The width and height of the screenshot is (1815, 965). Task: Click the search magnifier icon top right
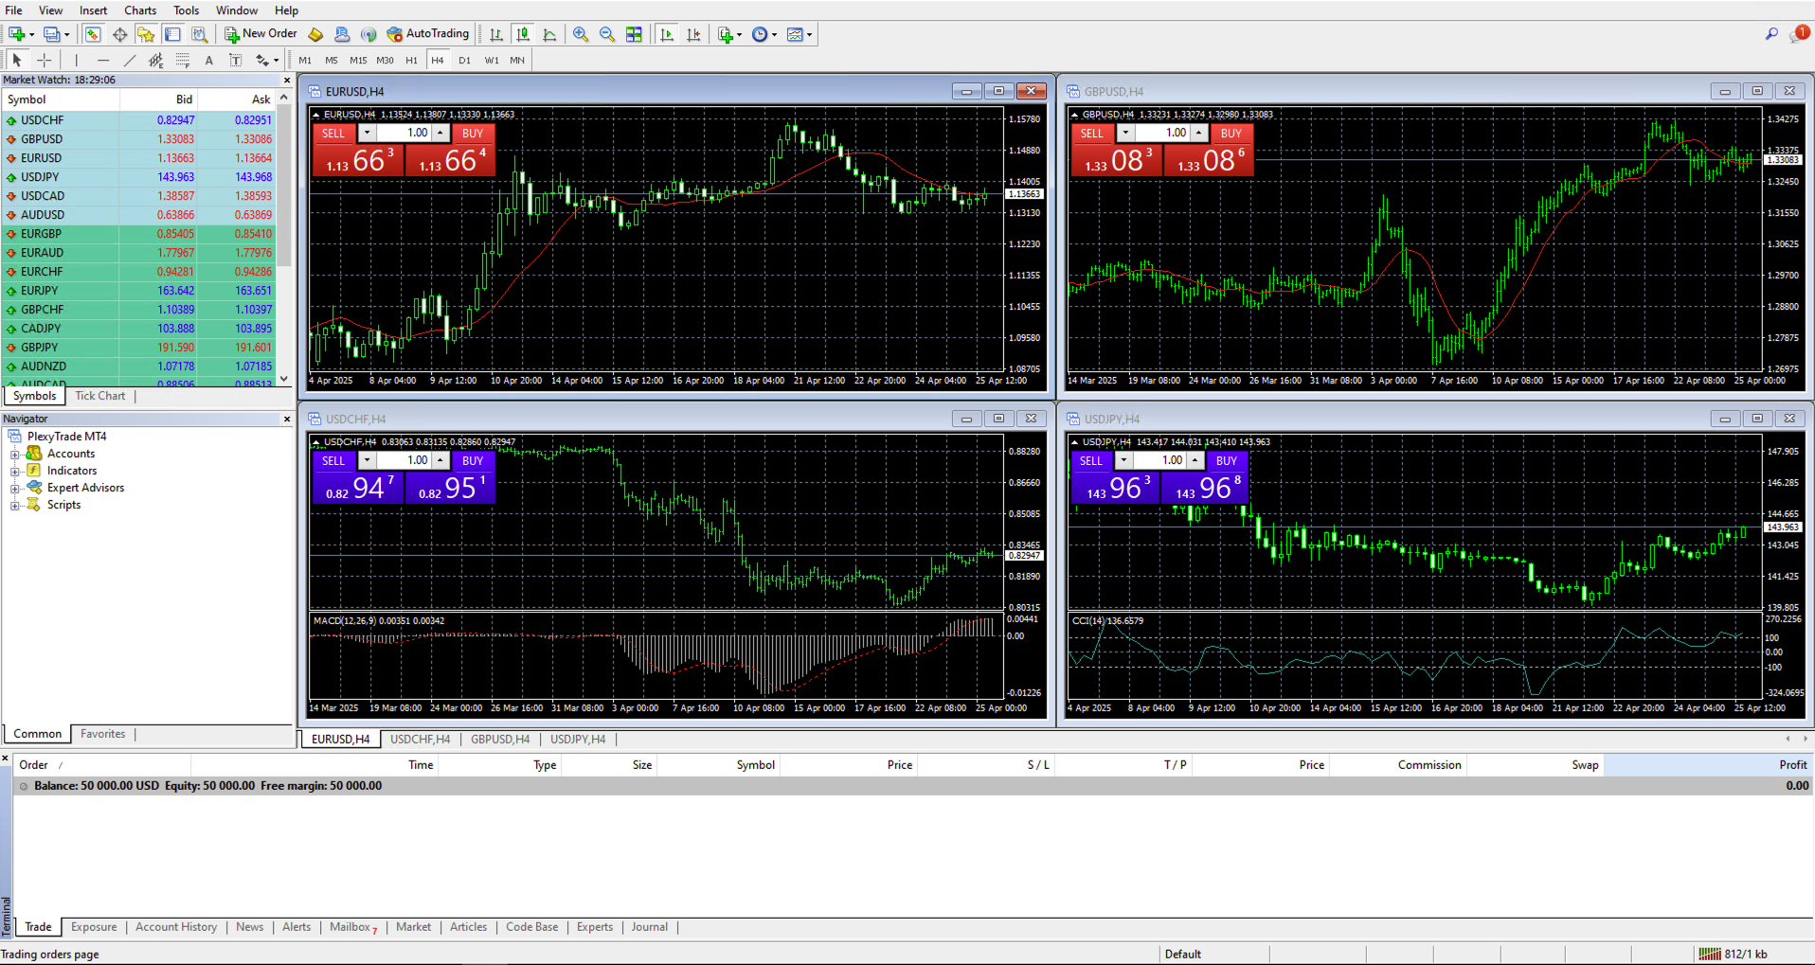coord(1771,34)
